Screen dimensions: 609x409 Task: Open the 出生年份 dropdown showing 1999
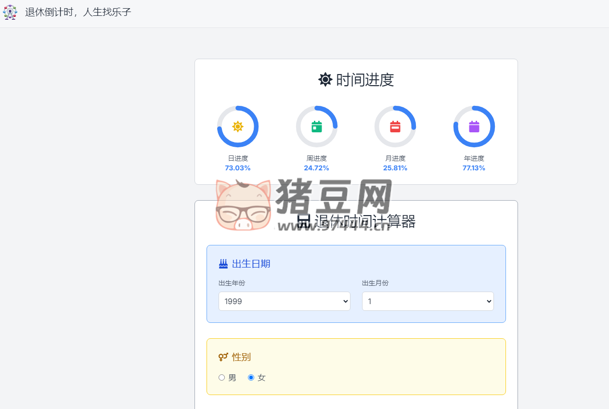(284, 301)
